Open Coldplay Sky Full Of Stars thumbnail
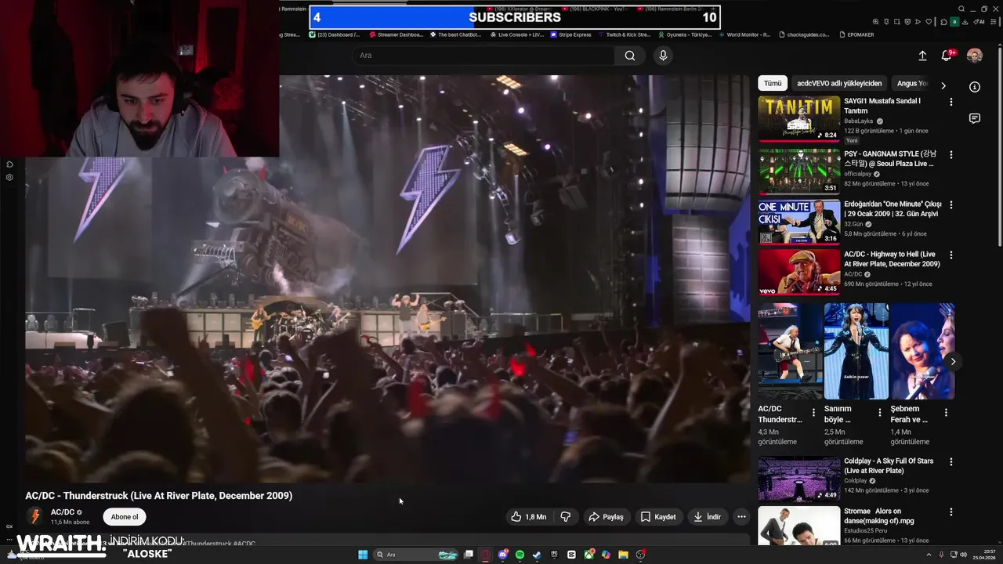 798,478
